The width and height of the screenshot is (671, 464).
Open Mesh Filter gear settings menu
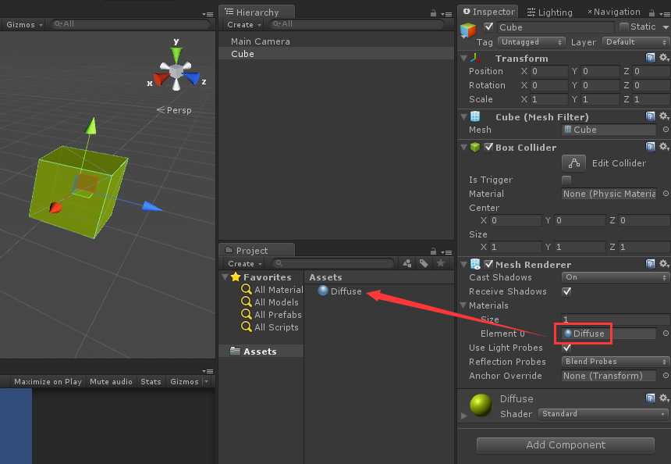click(663, 116)
